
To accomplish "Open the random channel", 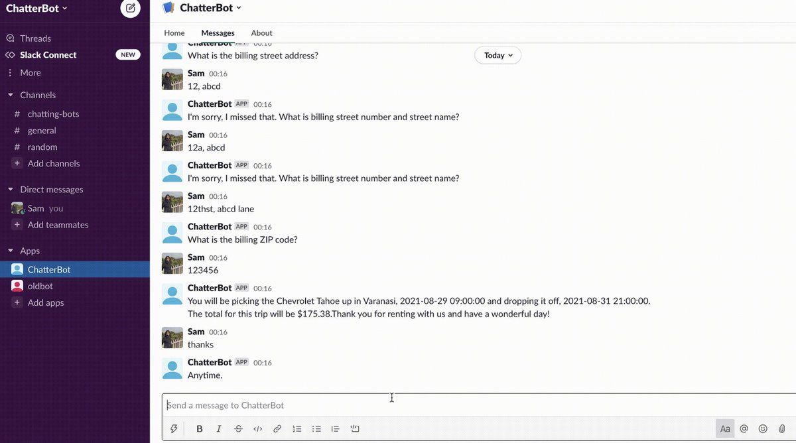I will pyautogui.click(x=42, y=147).
